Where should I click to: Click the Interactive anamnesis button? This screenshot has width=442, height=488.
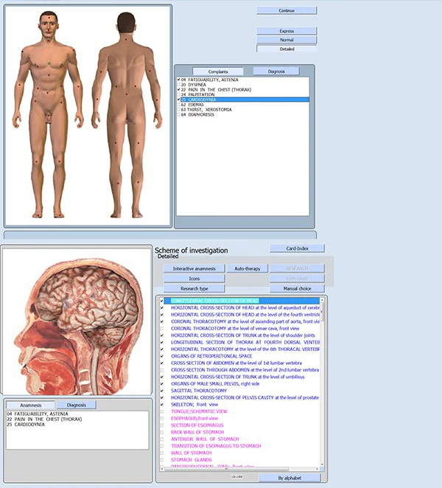(194, 269)
